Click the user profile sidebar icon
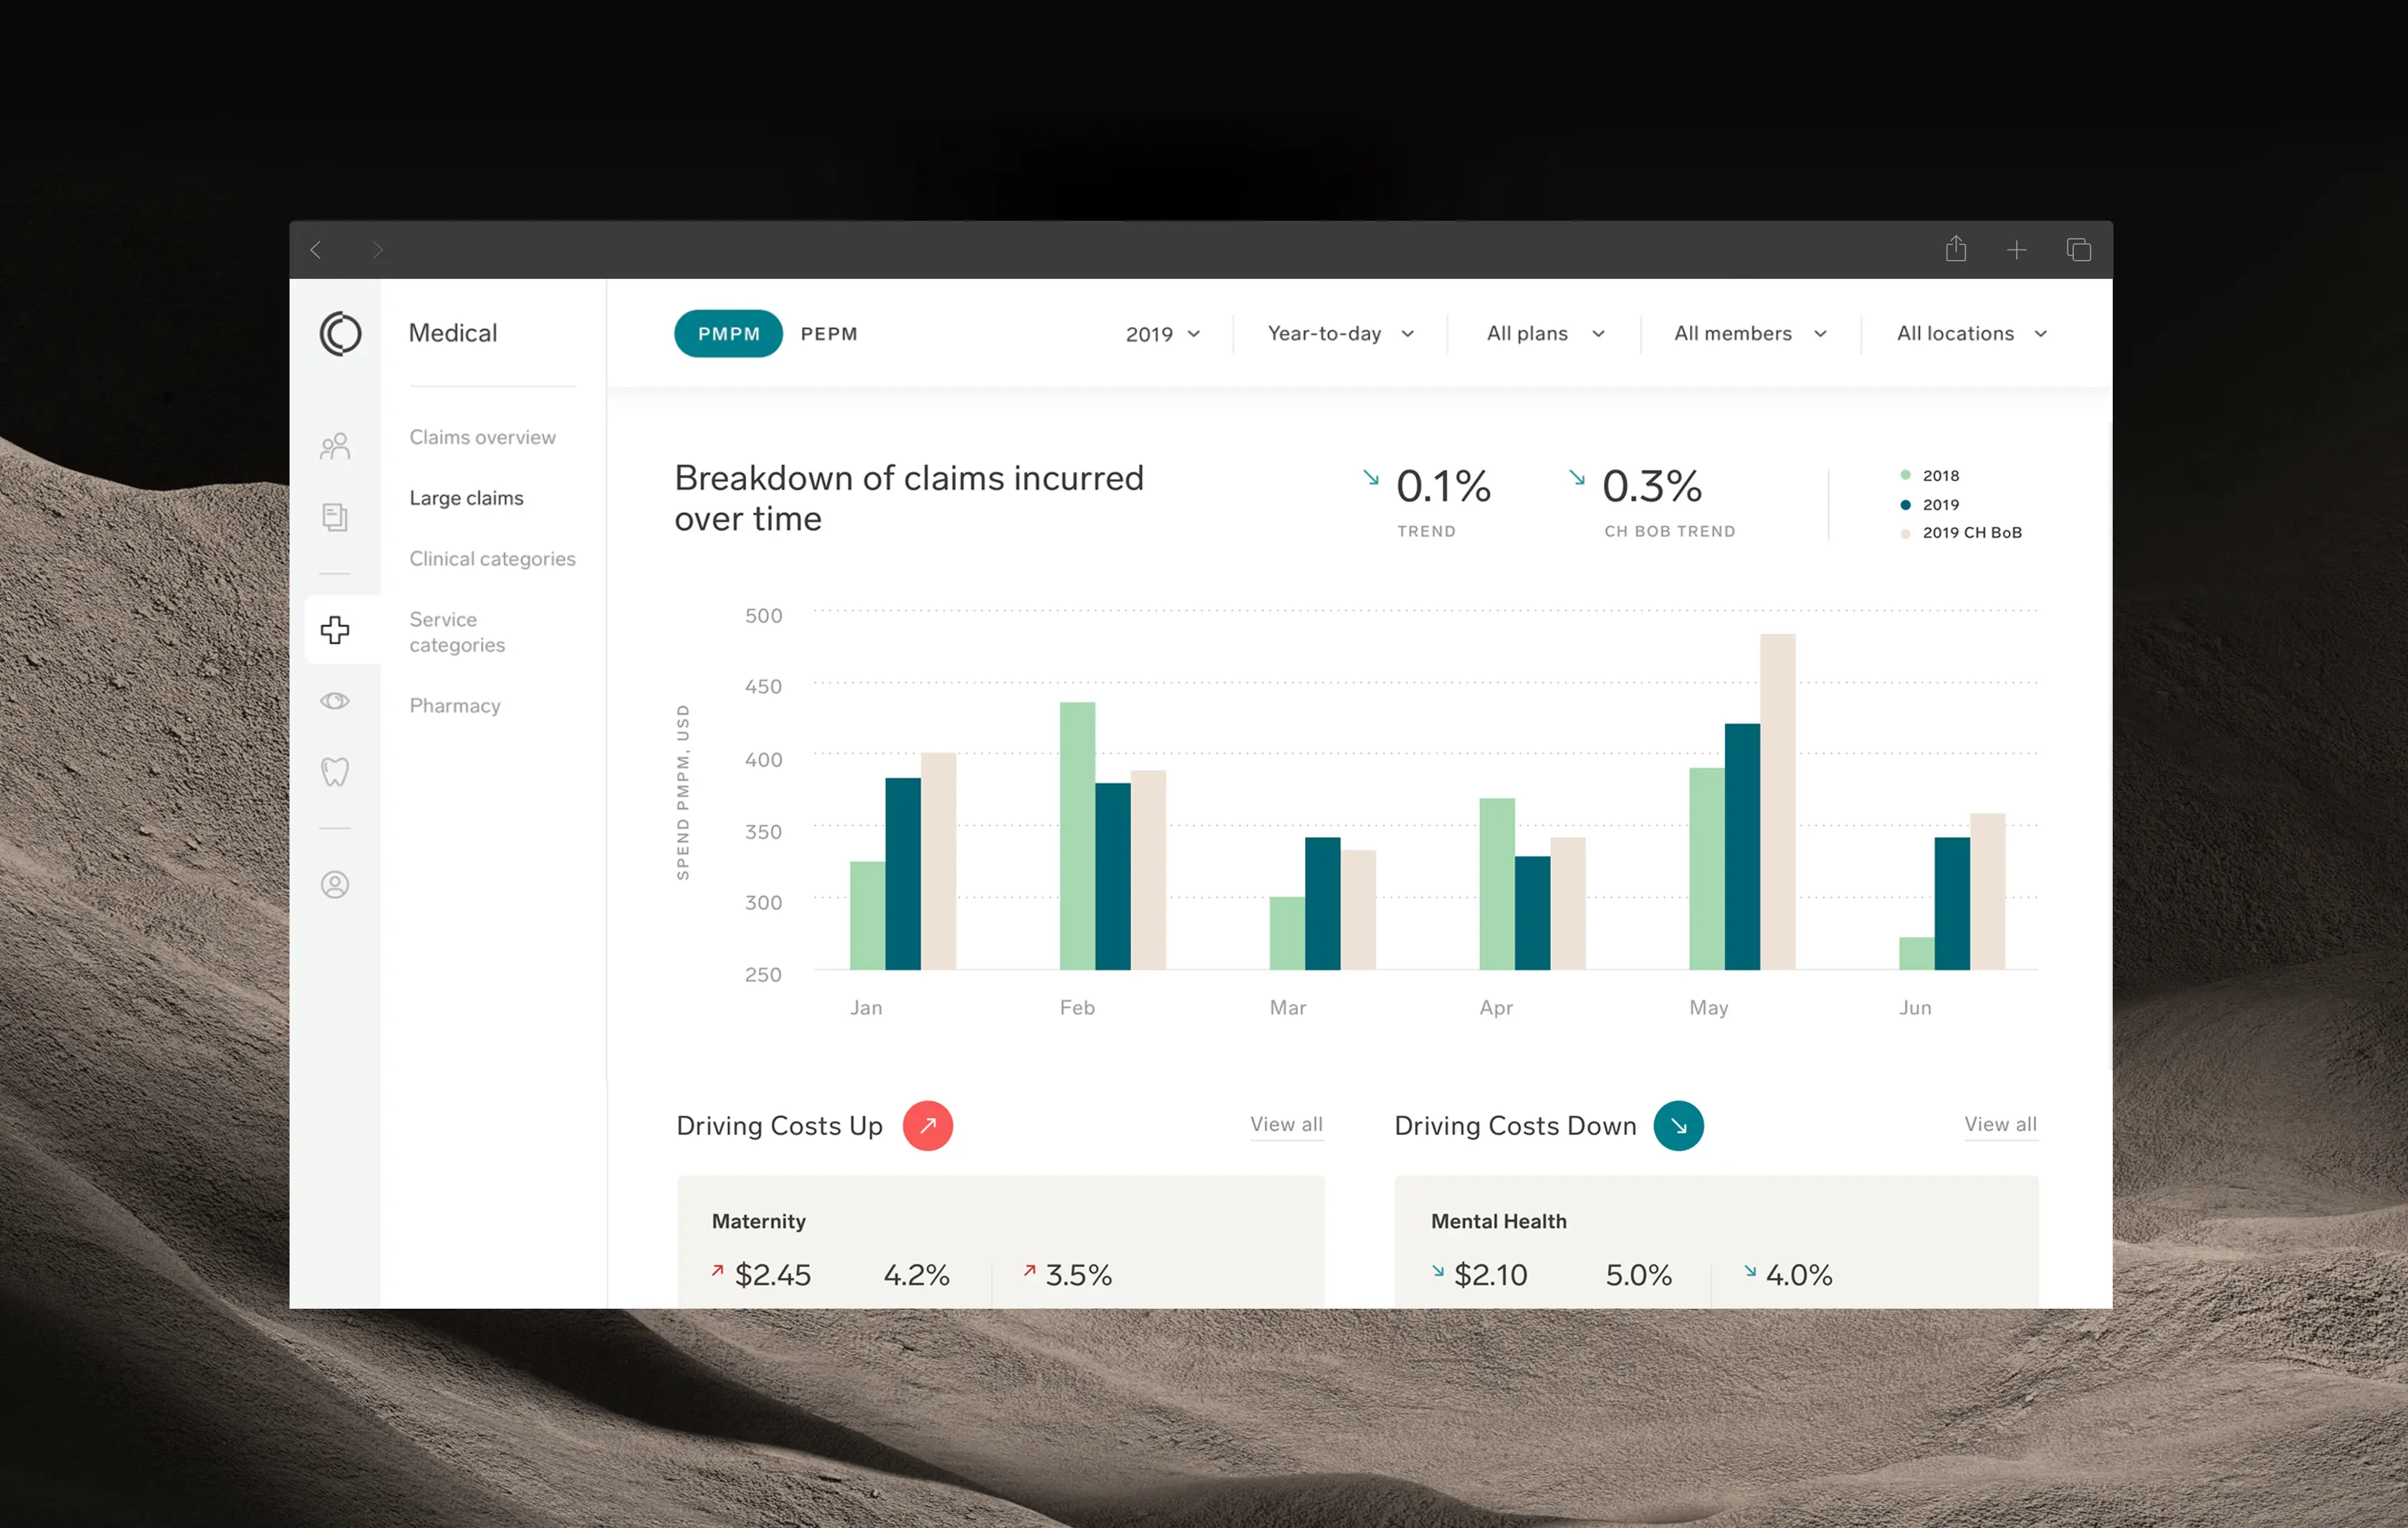Image resolution: width=2408 pixels, height=1528 pixels. click(335, 885)
